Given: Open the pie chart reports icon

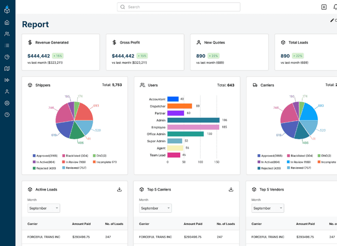Looking at the screenshot, I should coord(7,57).
